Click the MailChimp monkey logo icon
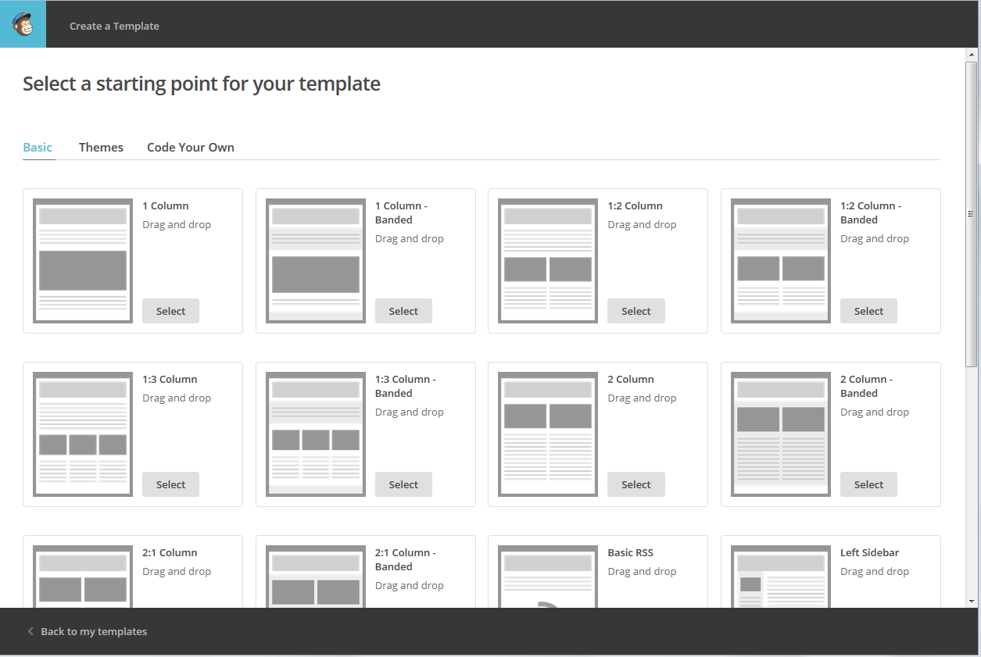The height and width of the screenshot is (657, 981). (x=23, y=24)
